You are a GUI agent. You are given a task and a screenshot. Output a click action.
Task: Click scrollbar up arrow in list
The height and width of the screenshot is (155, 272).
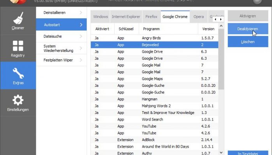click(221, 26)
